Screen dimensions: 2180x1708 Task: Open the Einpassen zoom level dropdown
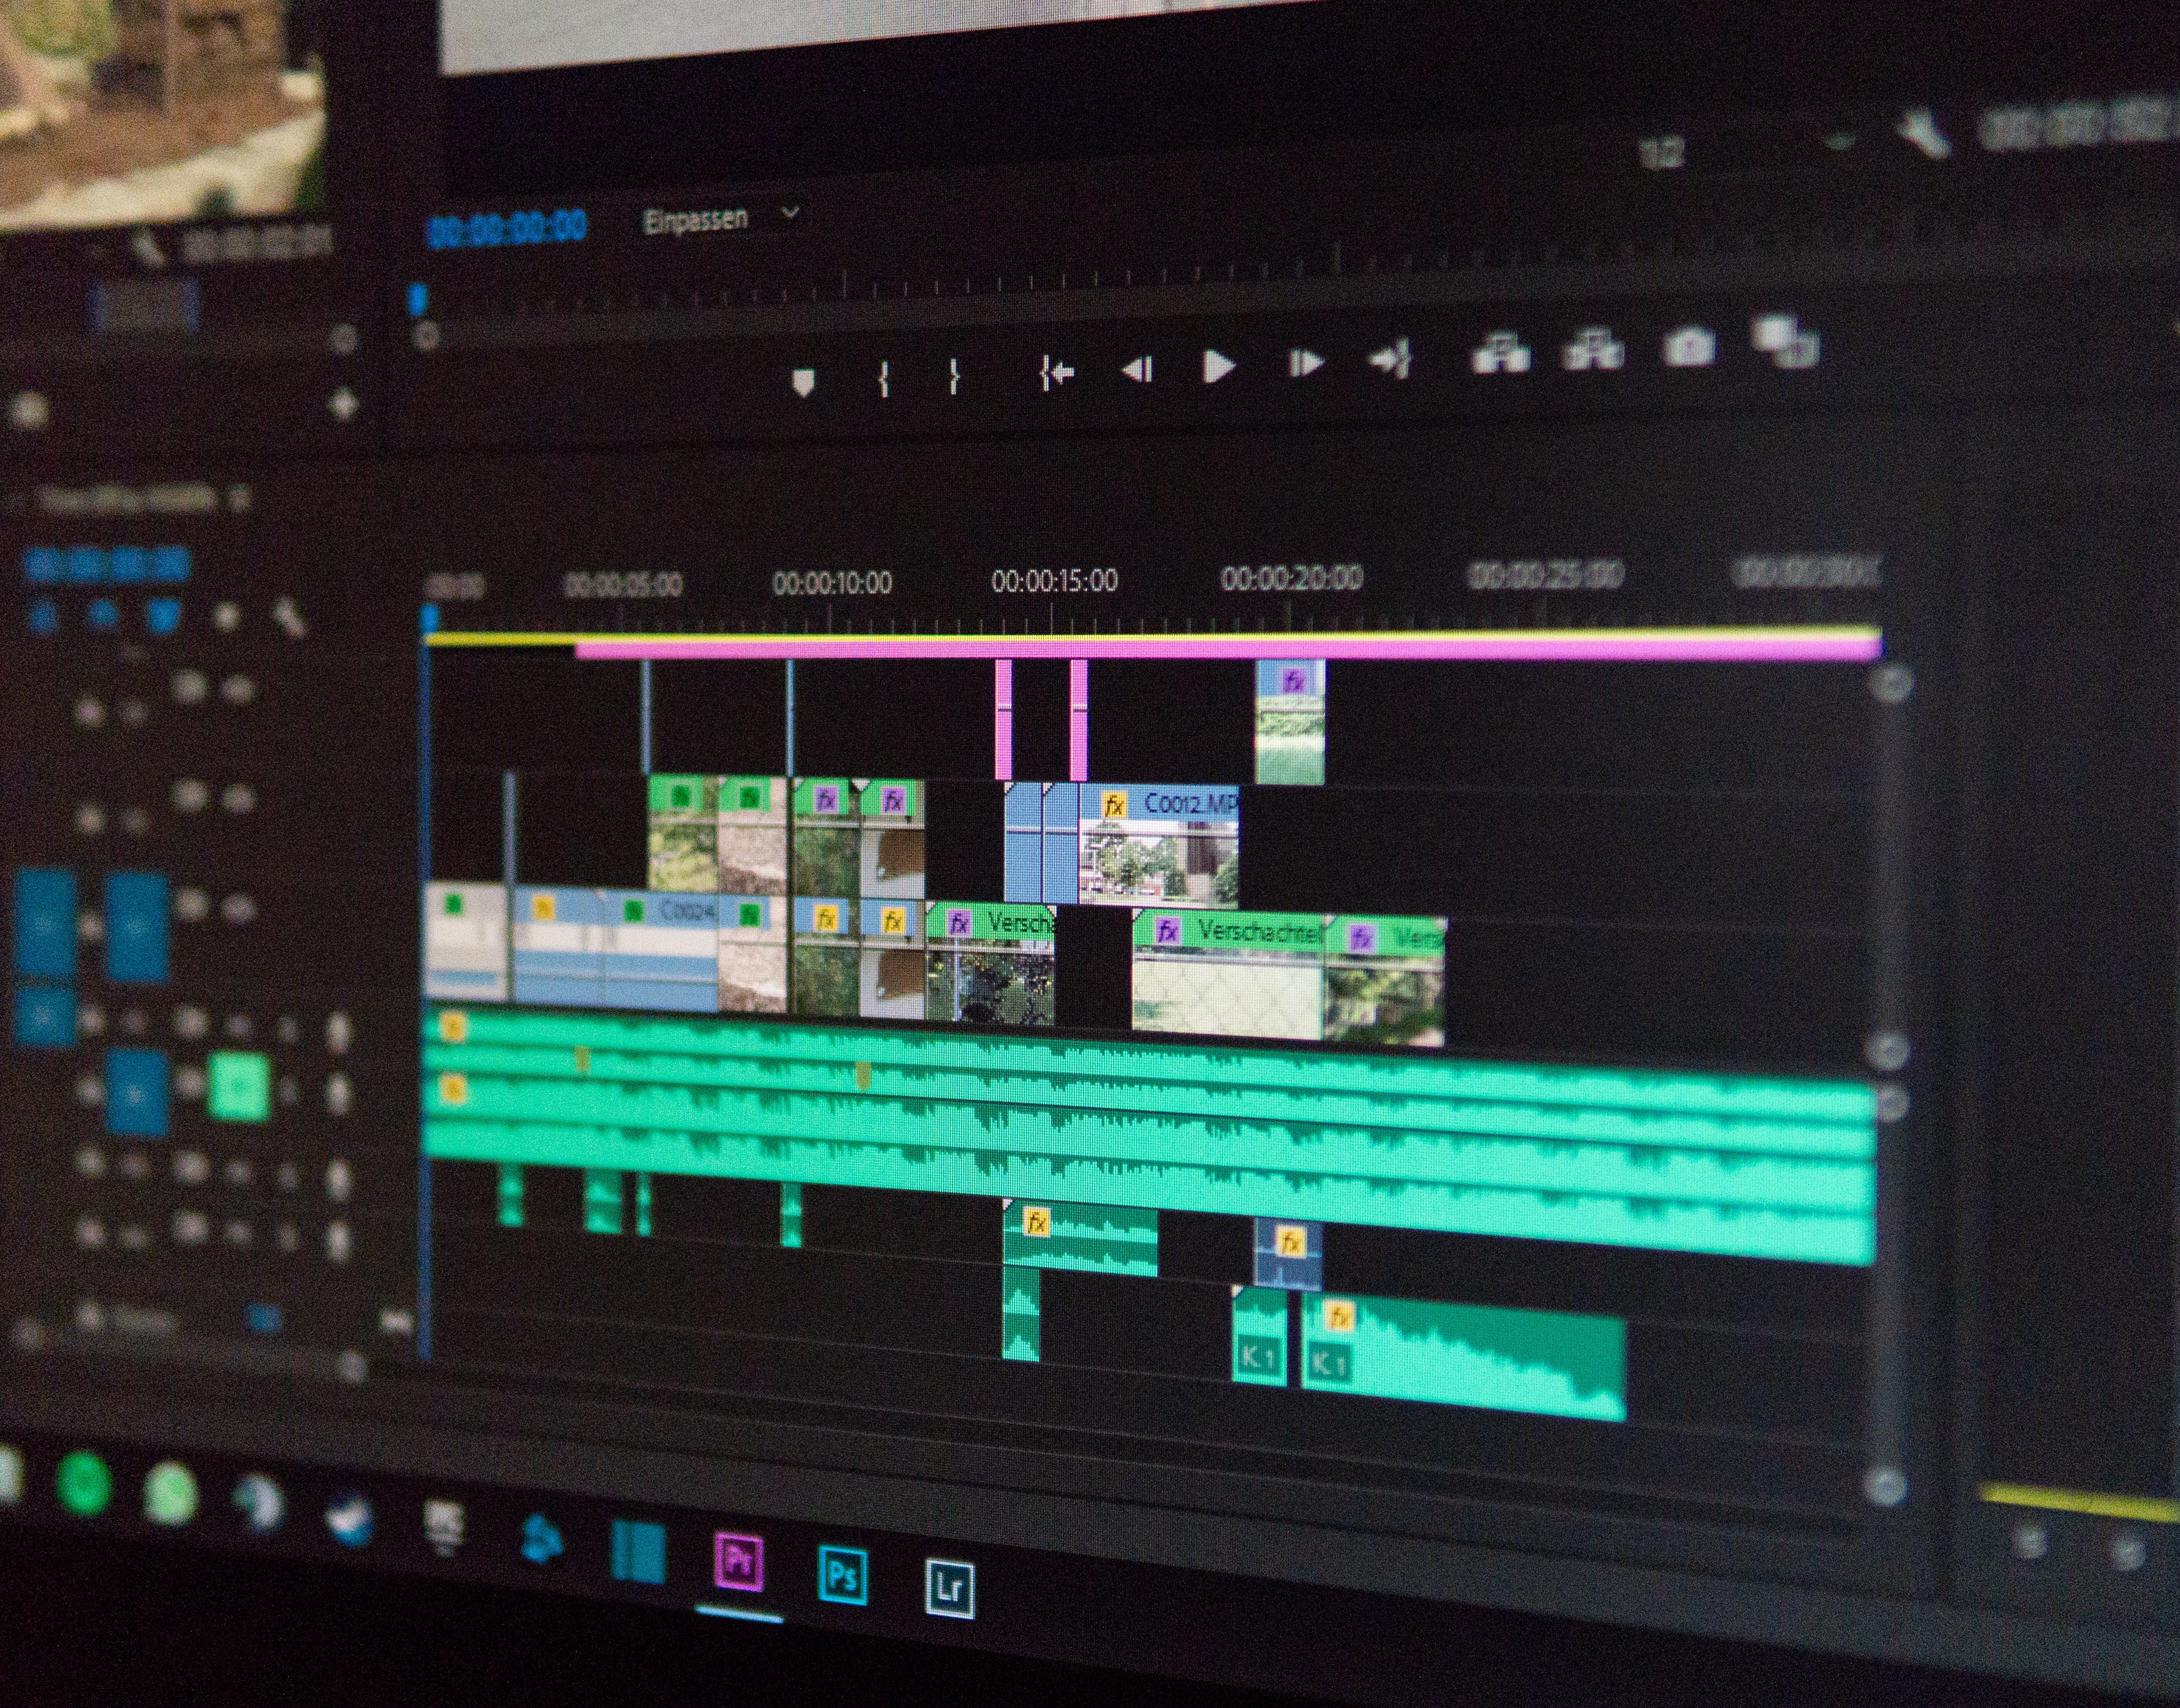[x=721, y=218]
